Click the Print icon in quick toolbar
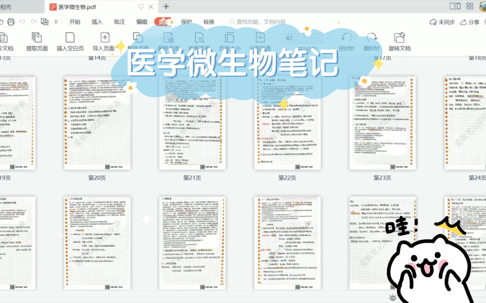Image resolution: width=486 pixels, height=303 pixels. pyautogui.click(x=11, y=22)
